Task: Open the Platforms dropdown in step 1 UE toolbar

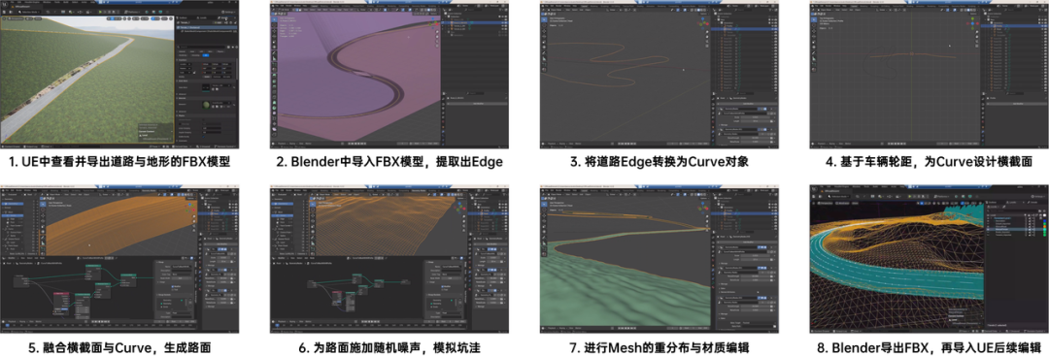Action: [132, 12]
